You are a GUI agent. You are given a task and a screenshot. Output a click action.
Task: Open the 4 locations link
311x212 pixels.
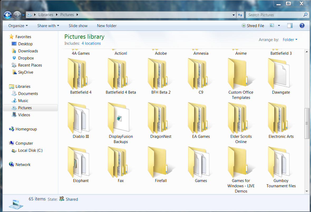(91, 43)
